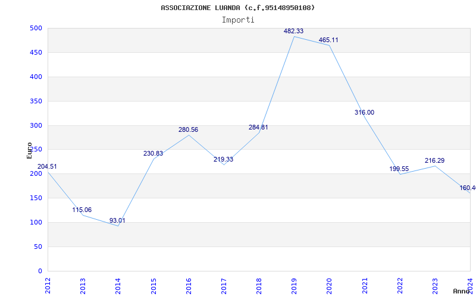Image resolution: width=476 pixels, height=297 pixels.
Task: Click the 100 y-axis tick label
Action: point(36,222)
